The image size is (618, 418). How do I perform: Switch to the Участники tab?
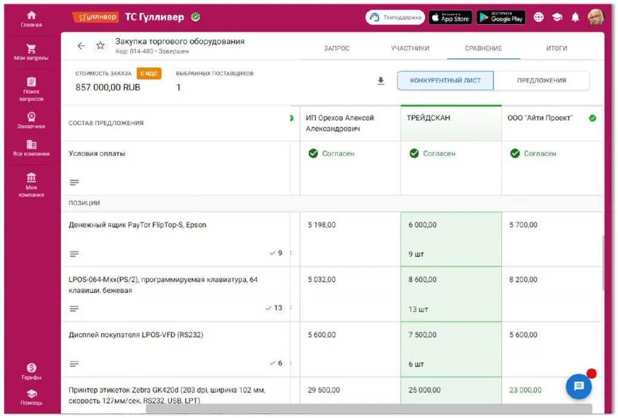[410, 48]
